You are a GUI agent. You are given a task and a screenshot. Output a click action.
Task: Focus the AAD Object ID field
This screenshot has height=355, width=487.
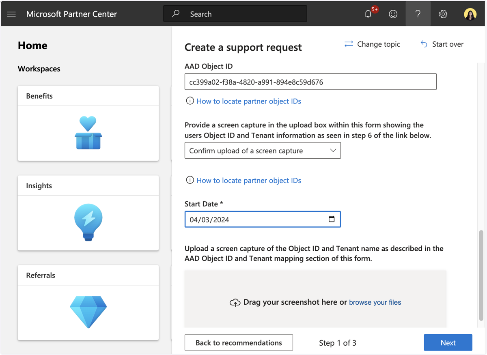point(310,82)
